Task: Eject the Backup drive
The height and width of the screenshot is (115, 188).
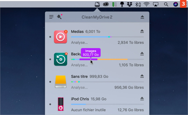Action: (x=142, y=54)
